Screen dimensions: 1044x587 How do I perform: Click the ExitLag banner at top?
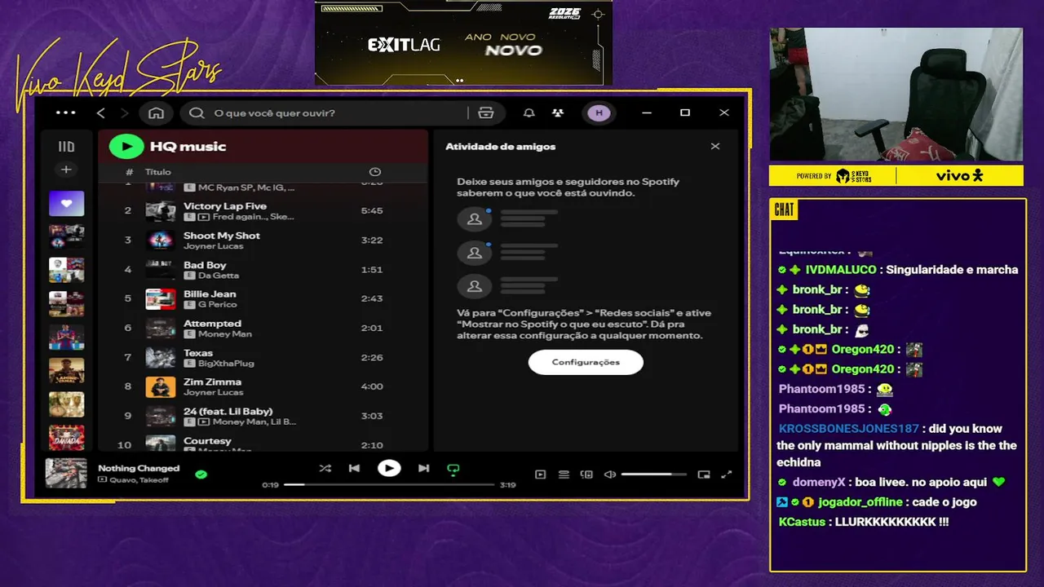coord(463,43)
